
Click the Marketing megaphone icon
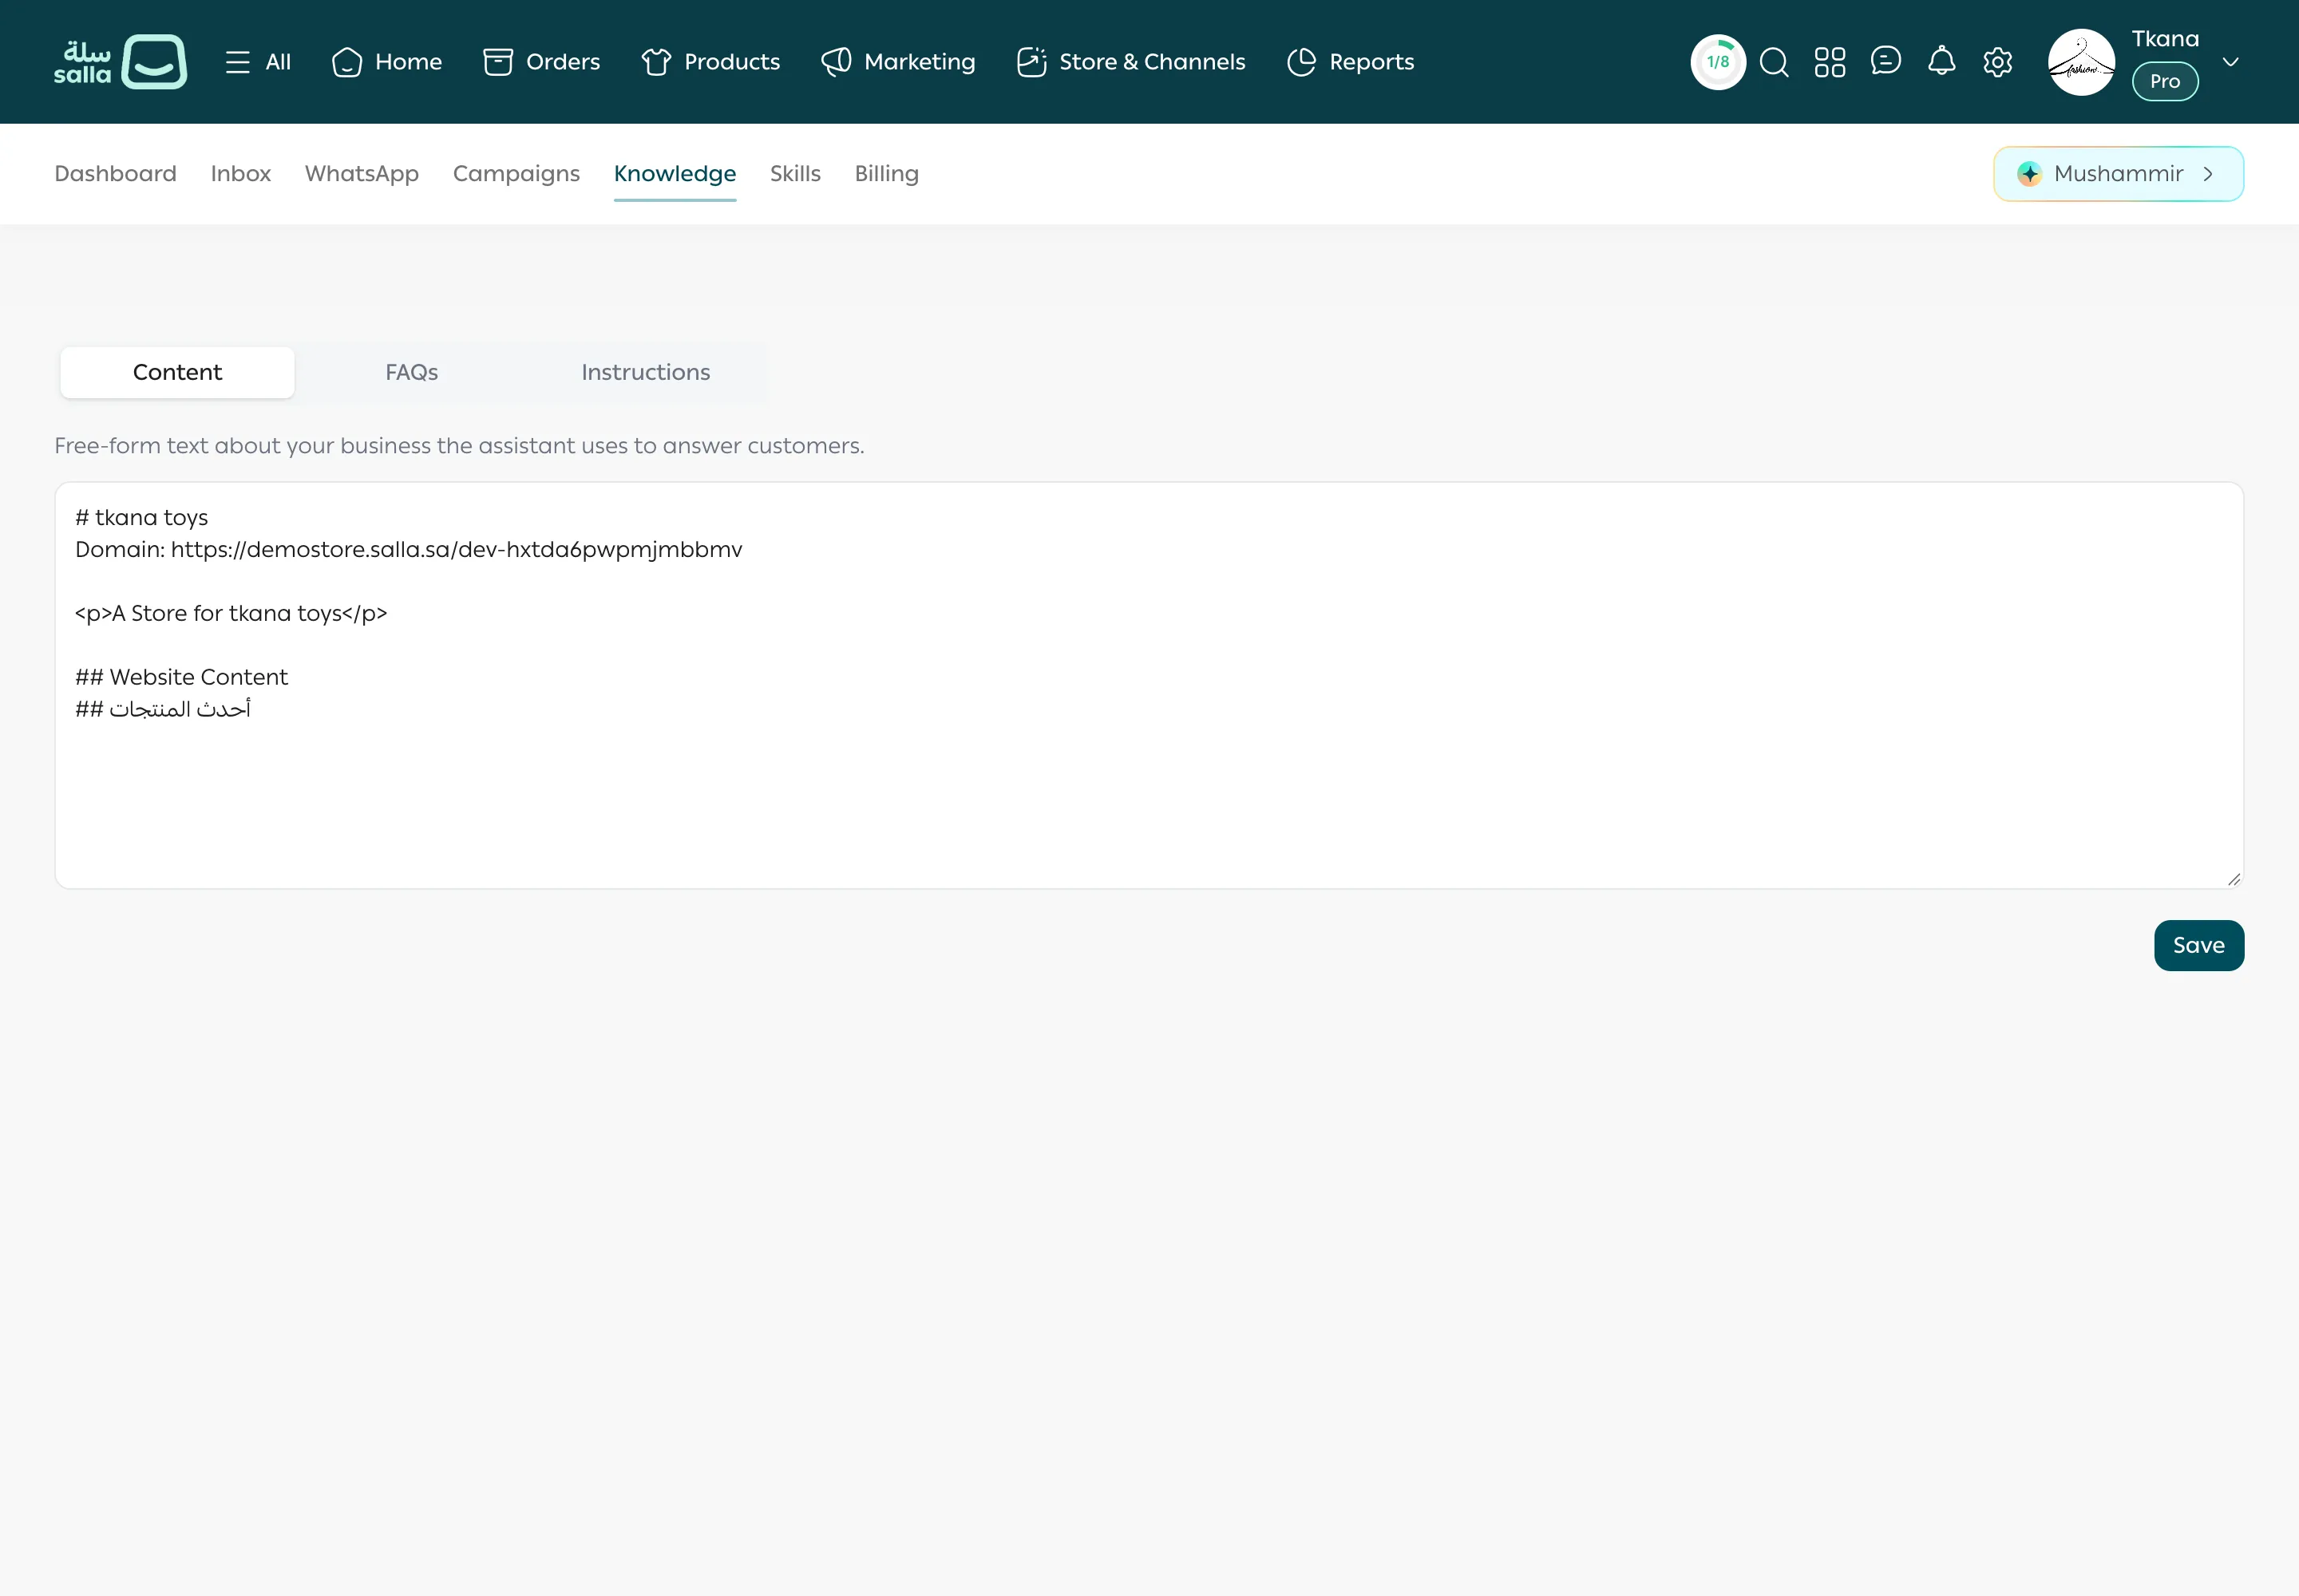(x=837, y=62)
